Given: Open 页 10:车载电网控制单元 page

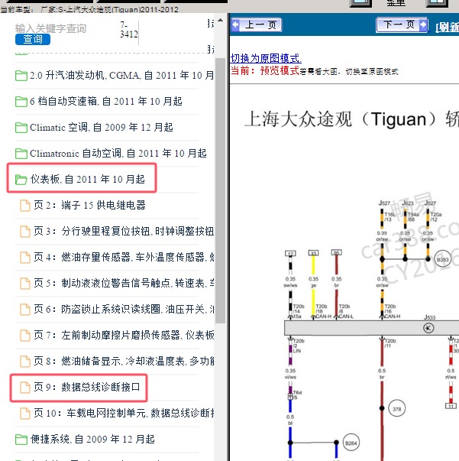Looking at the screenshot, I should coord(124,413).
